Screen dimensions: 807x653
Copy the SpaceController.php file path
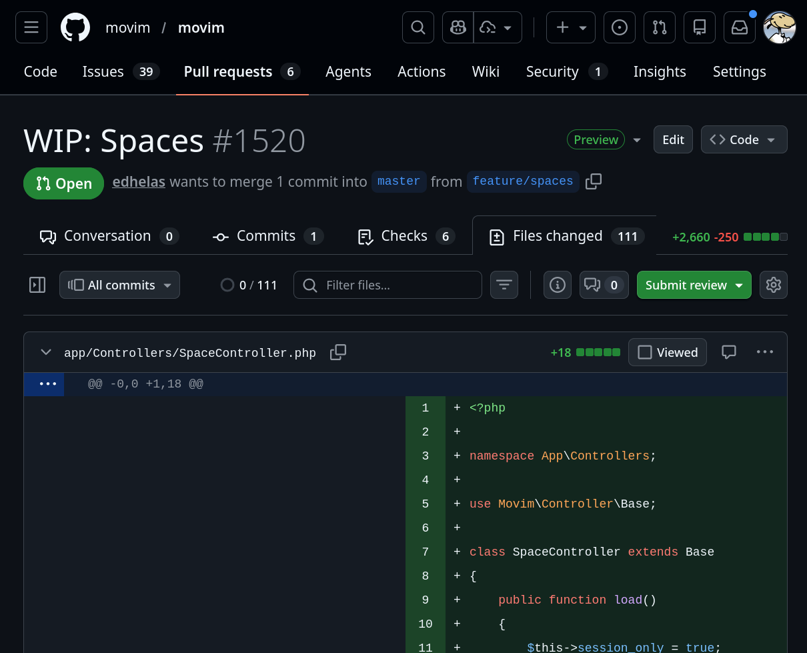point(338,352)
